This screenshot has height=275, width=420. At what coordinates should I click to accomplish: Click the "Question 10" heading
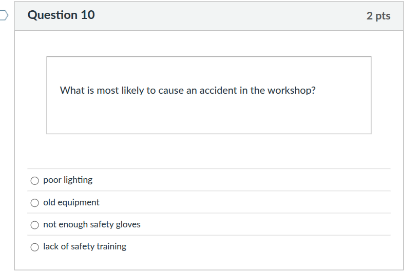point(61,15)
